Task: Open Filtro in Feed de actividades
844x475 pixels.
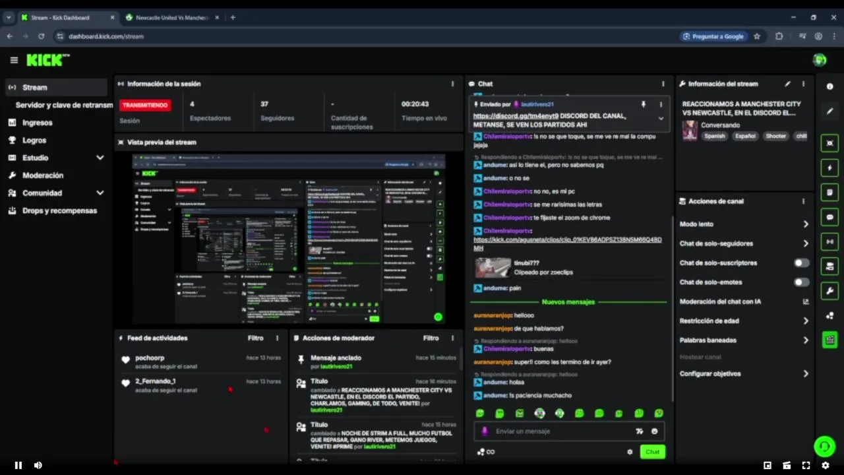Action: [x=256, y=338]
